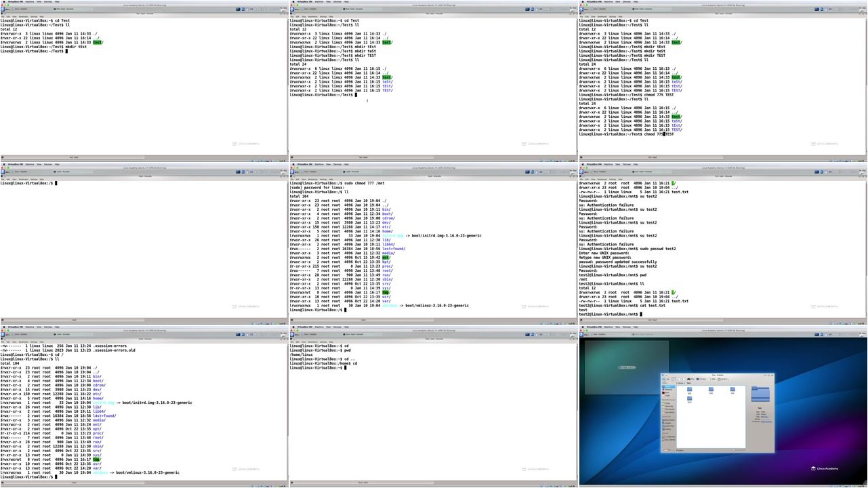Select Home in Dolphin's Places sidebar
This screenshot has width=868, height=488.
coord(668,386)
